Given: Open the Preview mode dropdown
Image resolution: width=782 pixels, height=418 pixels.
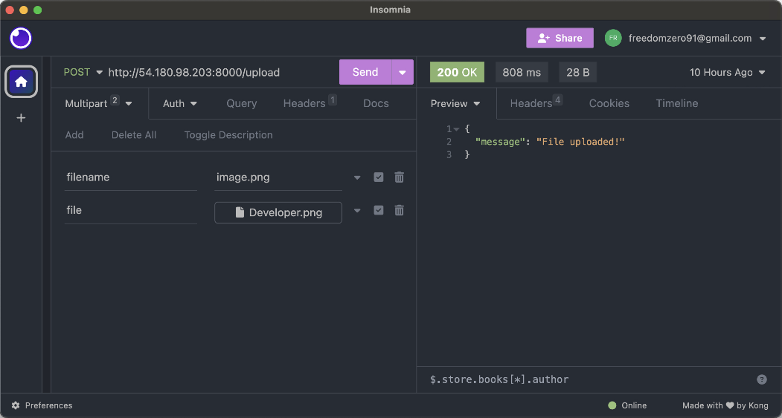Looking at the screenshot, I should point(455,103).
